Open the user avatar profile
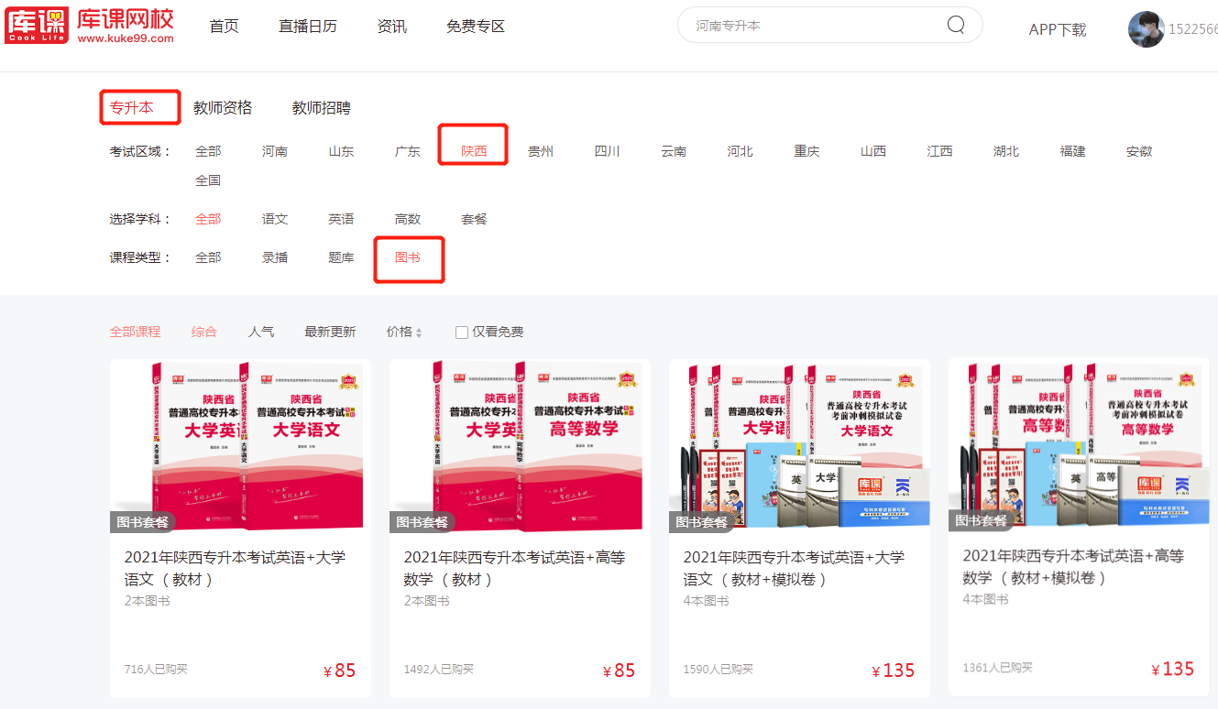Viewport: 1218px width, 709px height. coord(1146,29)
